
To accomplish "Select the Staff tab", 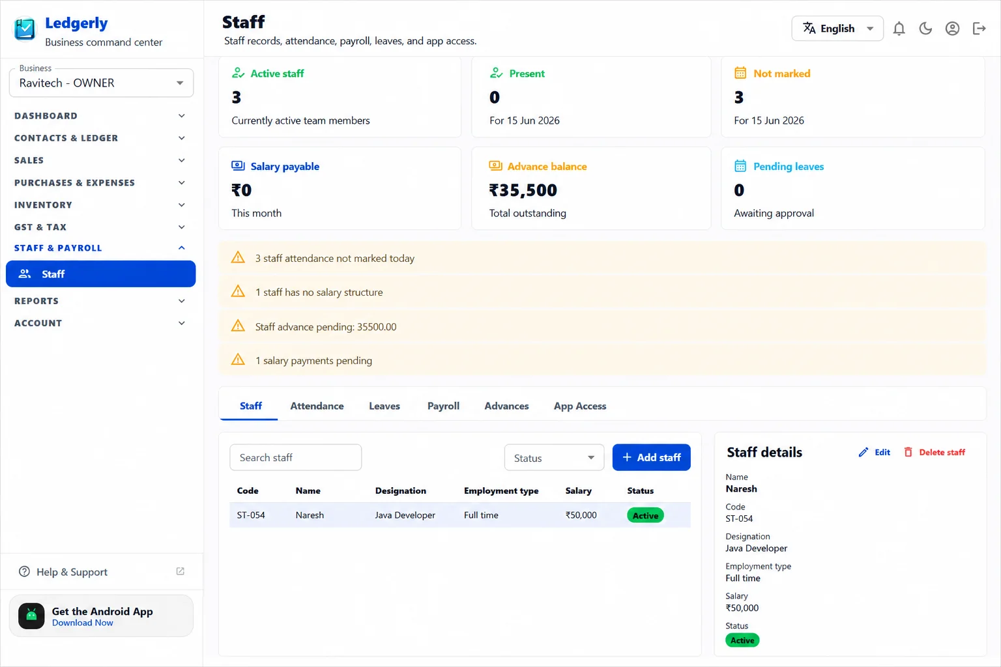I will [x=250, y=406].
